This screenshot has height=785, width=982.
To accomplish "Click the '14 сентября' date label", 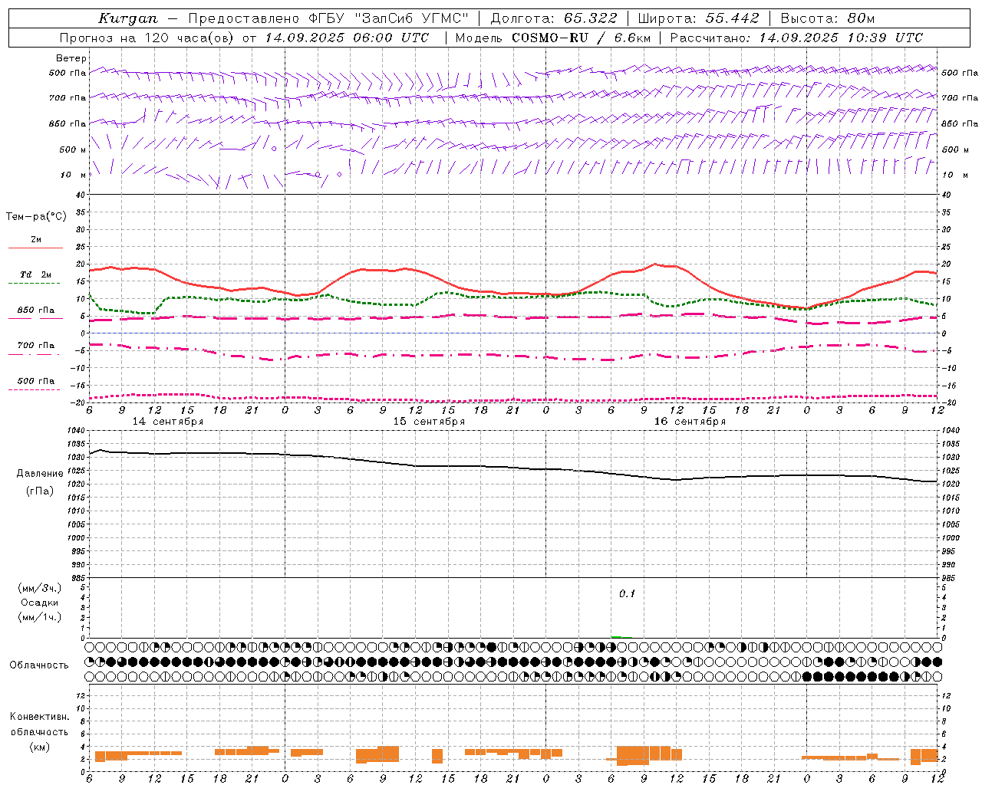I will (x=168, y=422).
